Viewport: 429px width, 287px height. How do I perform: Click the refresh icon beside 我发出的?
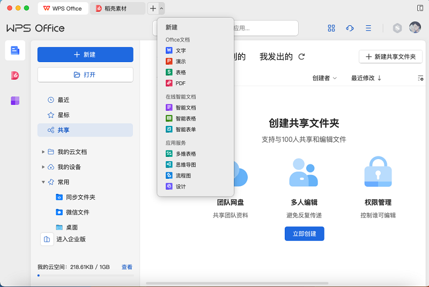[x=301, y=57]
